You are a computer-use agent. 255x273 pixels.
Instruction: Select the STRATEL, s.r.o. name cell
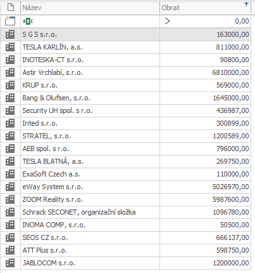90,136
